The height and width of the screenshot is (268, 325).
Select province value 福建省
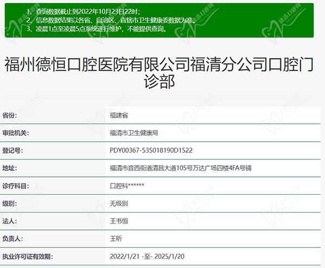(119, 115)
